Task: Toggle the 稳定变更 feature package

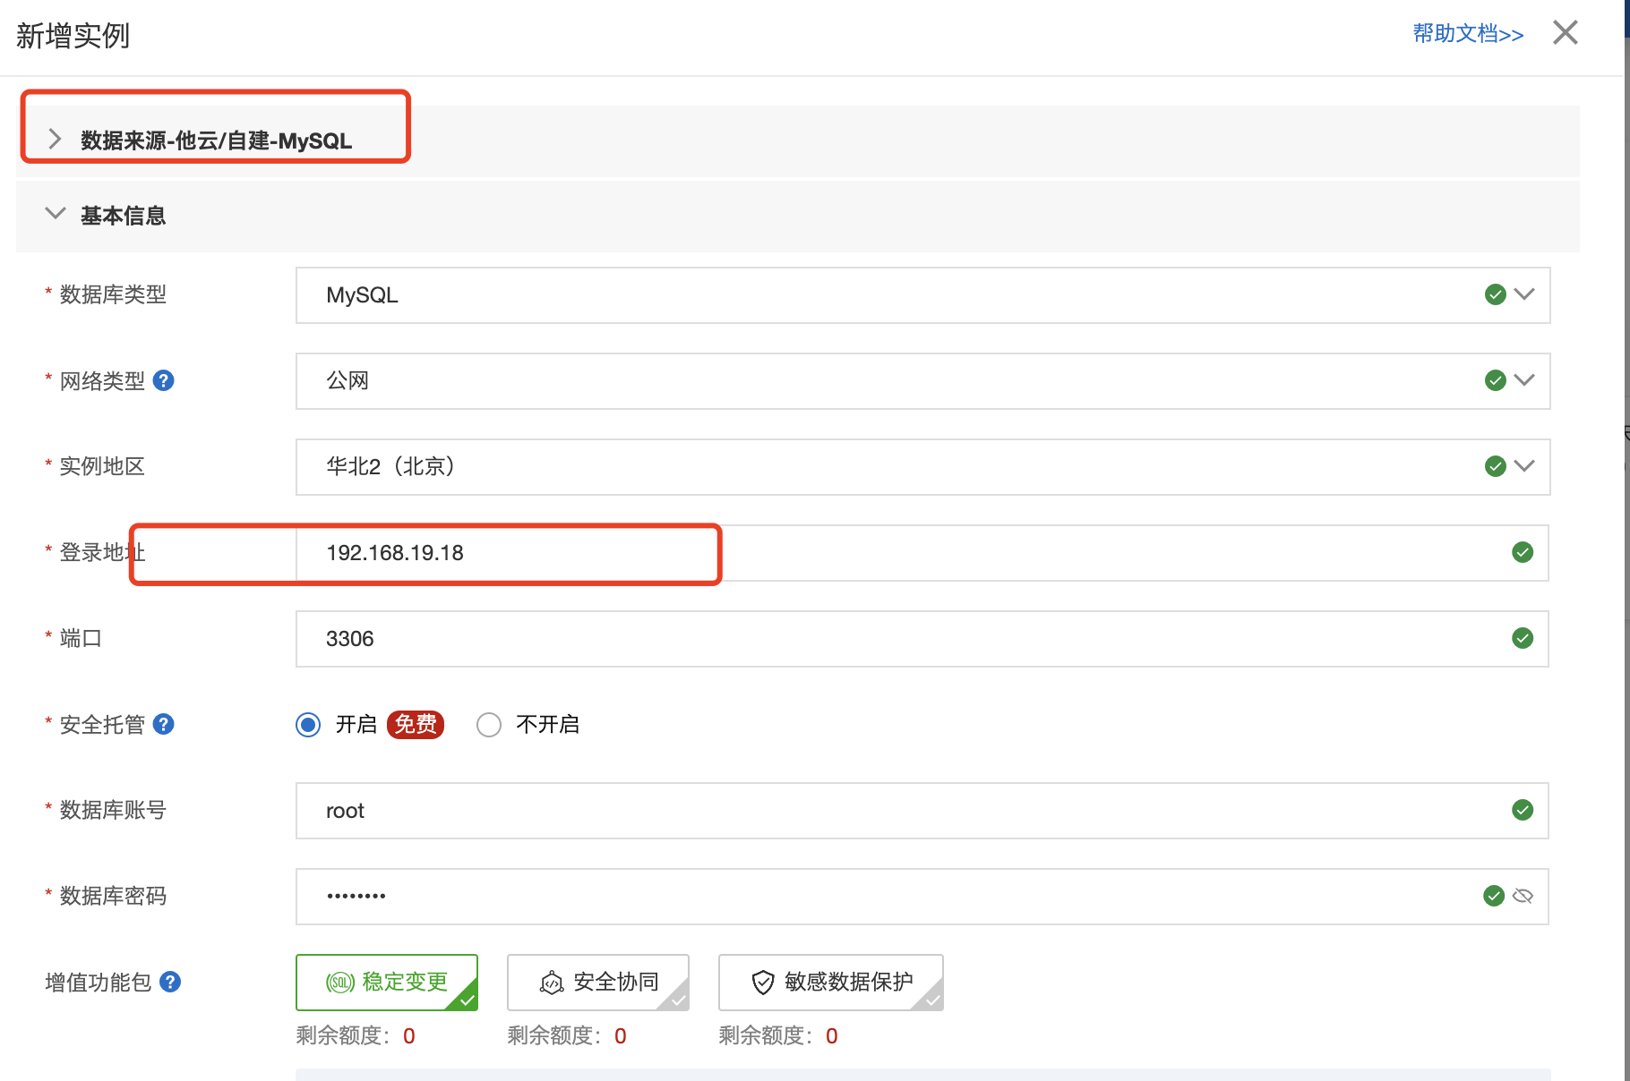Action: click(x=387, y=983)
